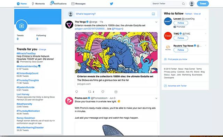
Task: Click the What's happening compose field
Action: pos(116,14)
